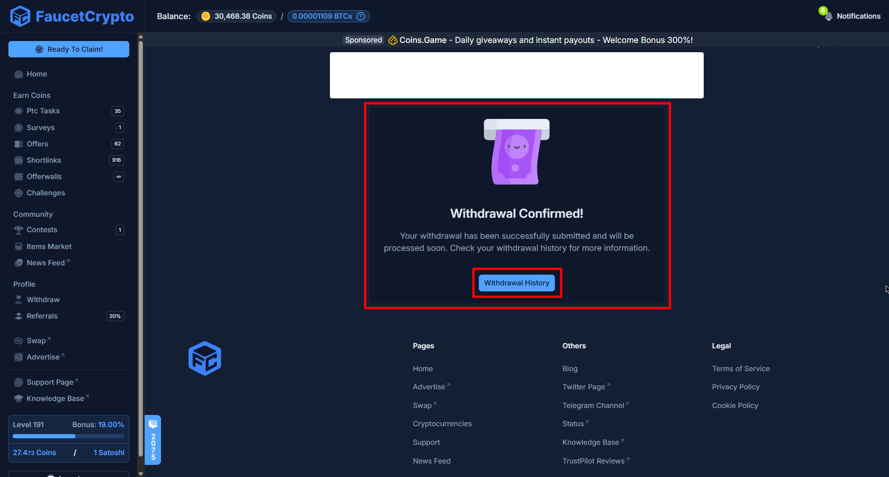Open Items Market from the Community menu
889x477 pixels.
pos(48,246)
